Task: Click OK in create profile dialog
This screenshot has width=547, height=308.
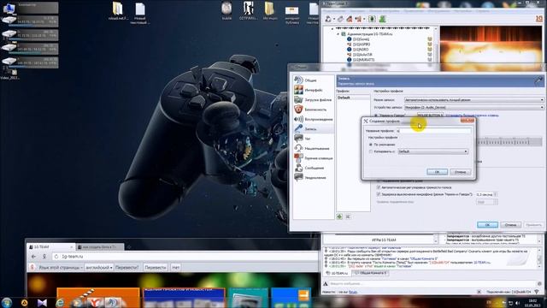Action: tap(437, 172)
